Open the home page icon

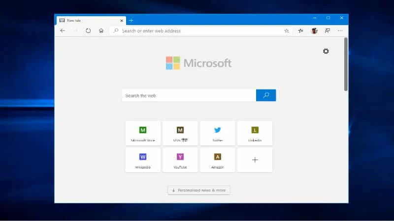pyautogui.click(x=101, y=30)
